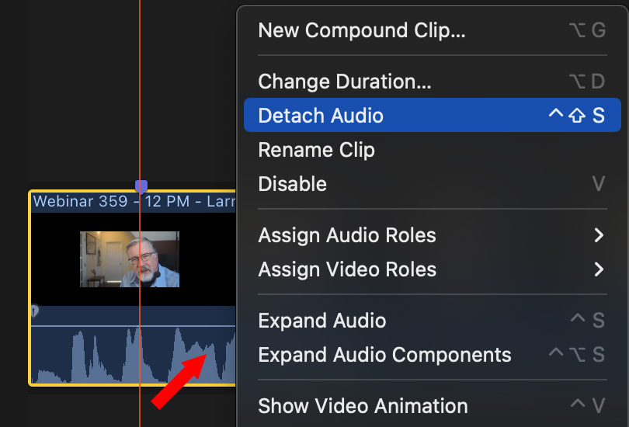Select Change Duration menu item

point(345,82)
